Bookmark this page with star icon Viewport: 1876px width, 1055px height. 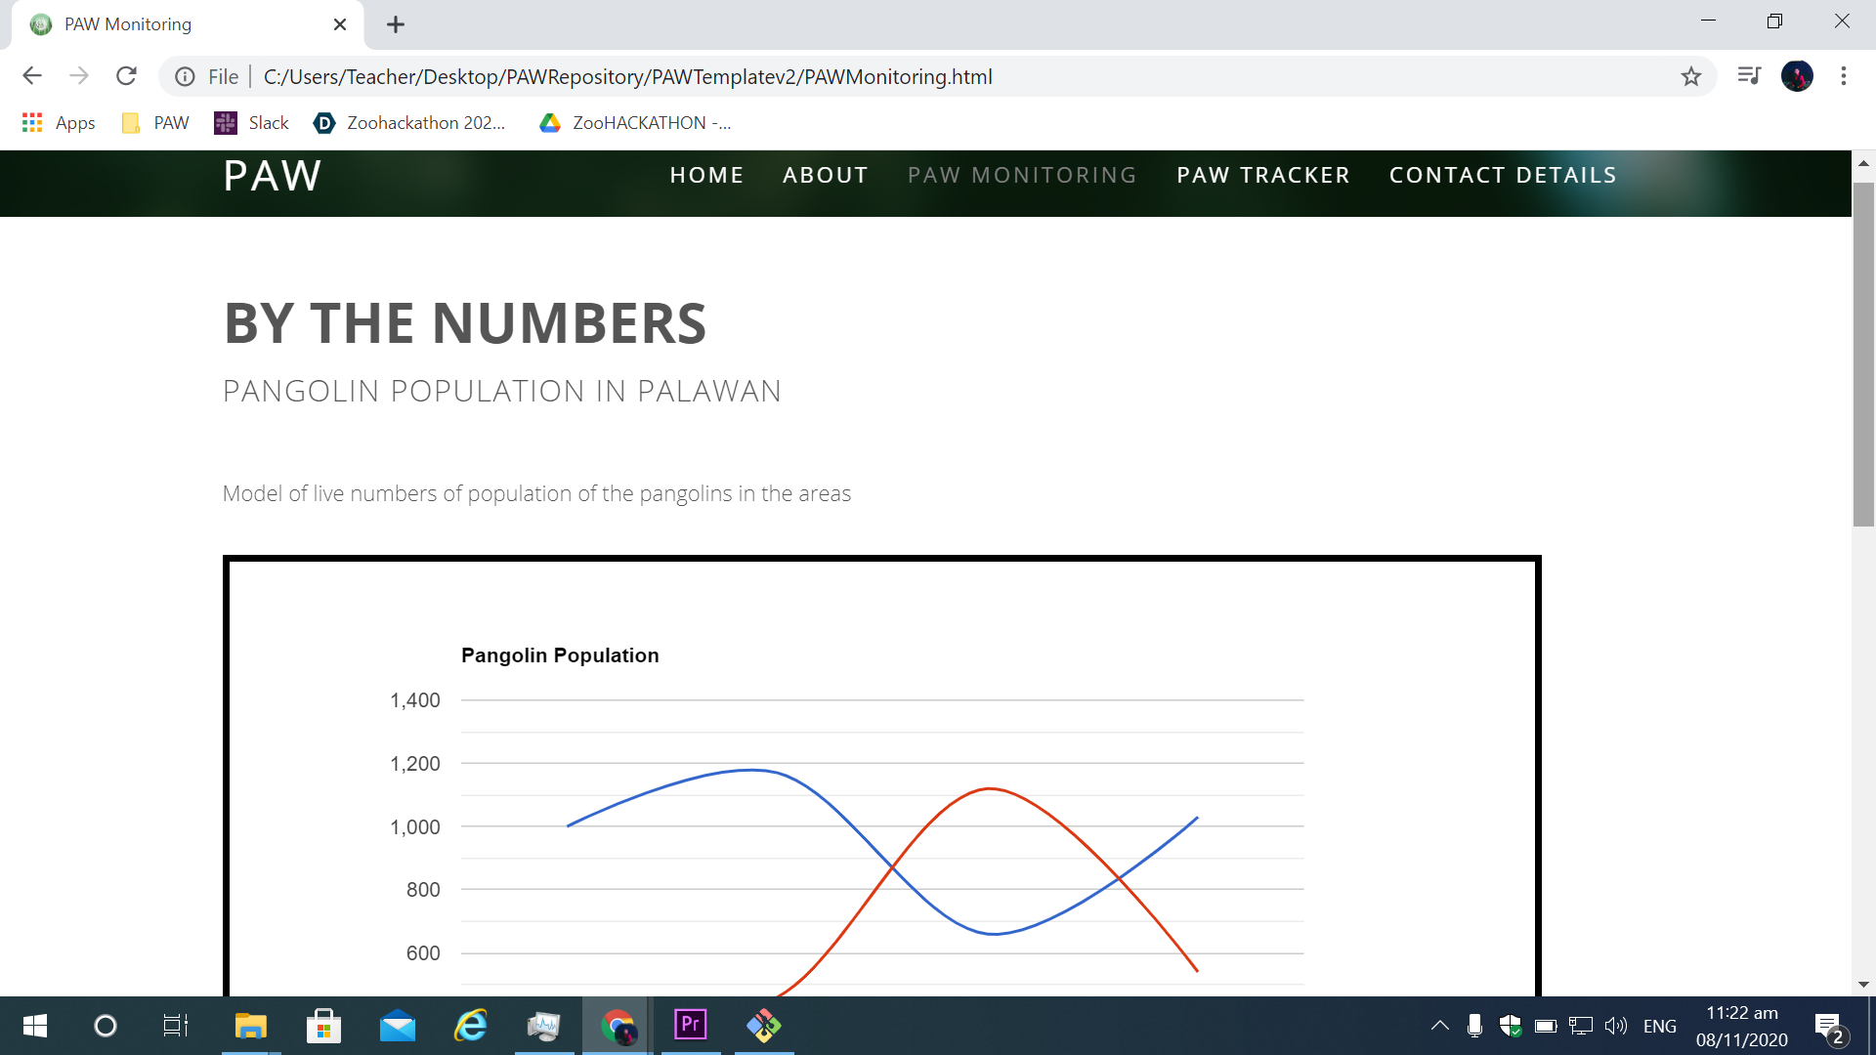[x=1690, y=76]
